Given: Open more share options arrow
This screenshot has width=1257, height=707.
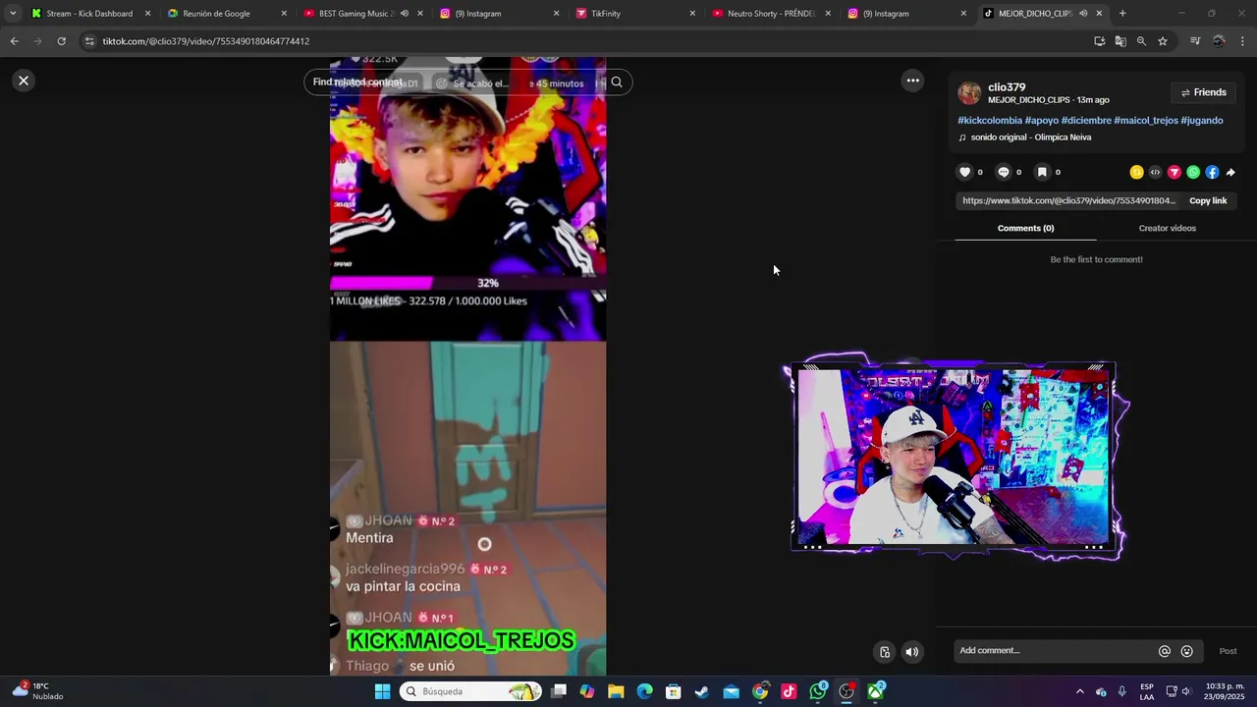Looking at the screenshot, I should 1230,172.
